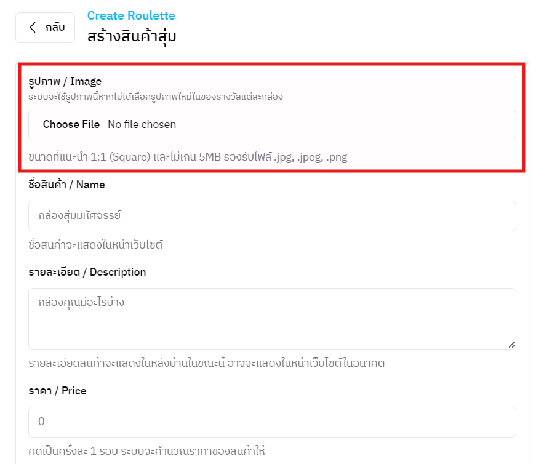Focus the ราคา / Price input field
544x464 pixels.
click(272, 422)
